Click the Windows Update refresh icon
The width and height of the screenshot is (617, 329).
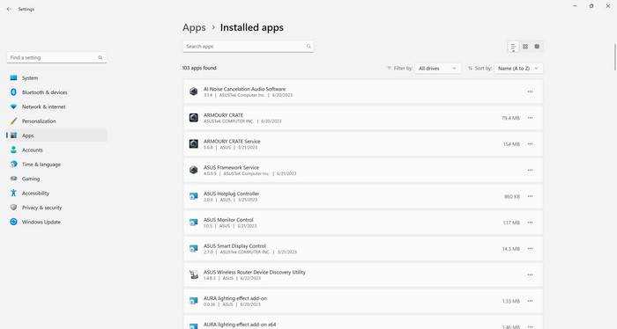pos(14,222)
